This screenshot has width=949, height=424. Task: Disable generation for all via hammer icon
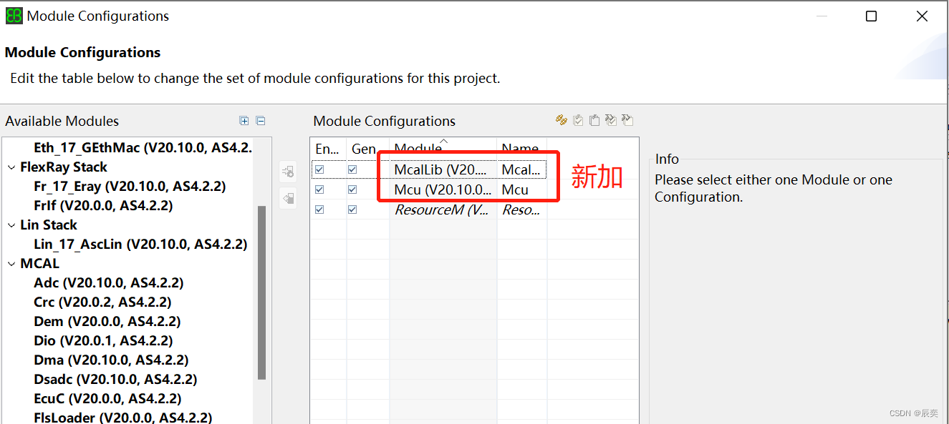628,119
